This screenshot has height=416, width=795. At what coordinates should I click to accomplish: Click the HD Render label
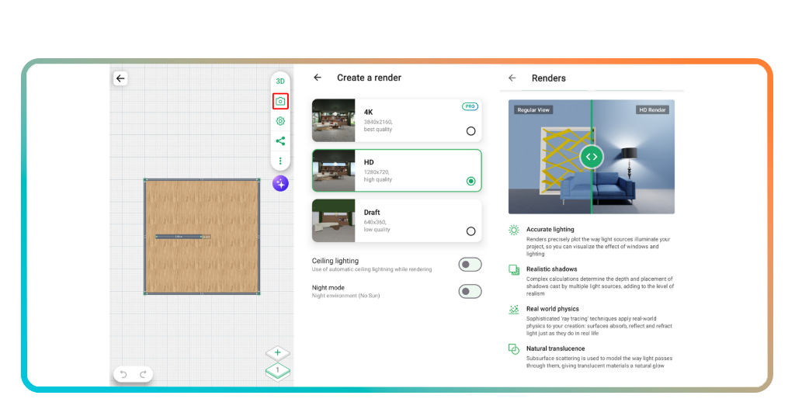[652, 110]
